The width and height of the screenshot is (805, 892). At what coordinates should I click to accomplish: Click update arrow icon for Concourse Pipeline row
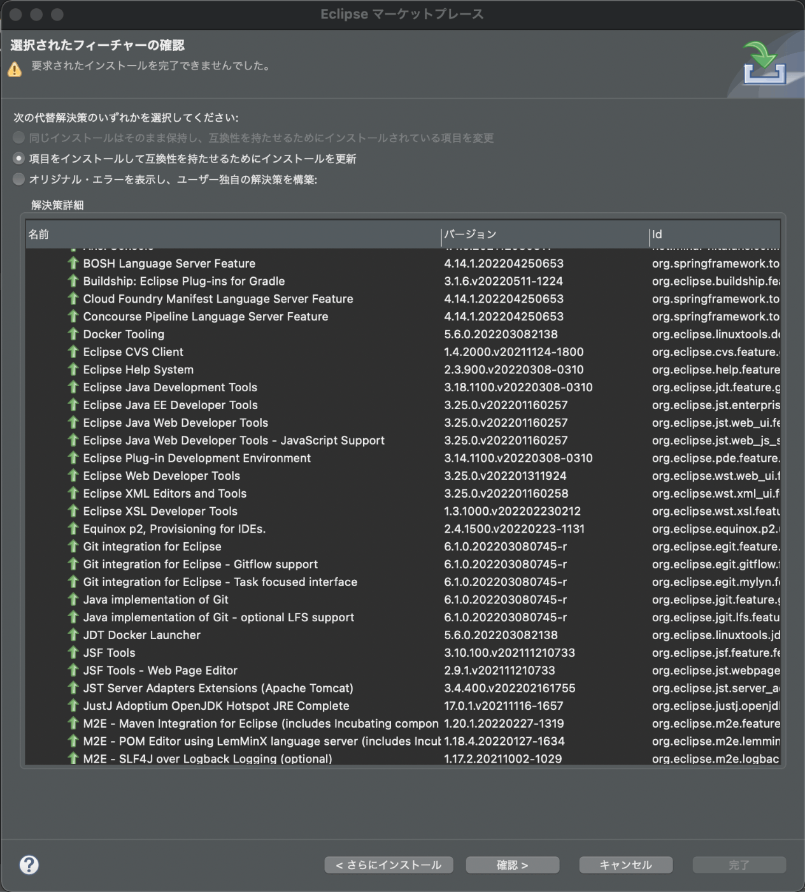[x=73, y=317]
